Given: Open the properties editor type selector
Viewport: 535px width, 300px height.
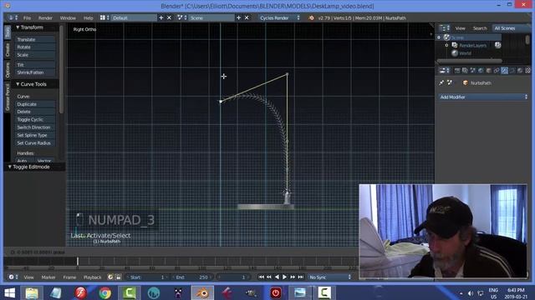Looking at the screenshot, I should click(444, 70).
